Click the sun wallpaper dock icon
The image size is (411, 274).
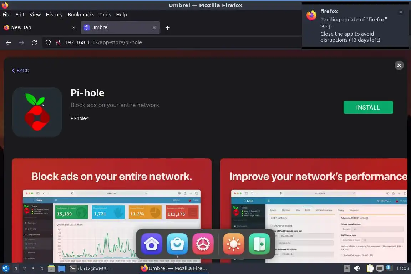pyautogui.click(x=234, y=244)
